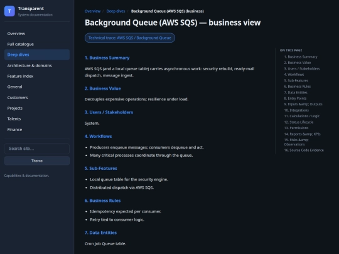Jump to 16. Source Code Evidence in outline
This screenshot has height=254, width=339.
point(304,150)
